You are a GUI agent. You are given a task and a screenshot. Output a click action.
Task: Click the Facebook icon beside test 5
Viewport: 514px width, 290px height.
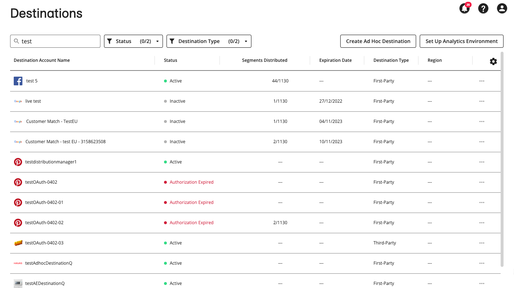pyautogui.click(x=18, y=81)
